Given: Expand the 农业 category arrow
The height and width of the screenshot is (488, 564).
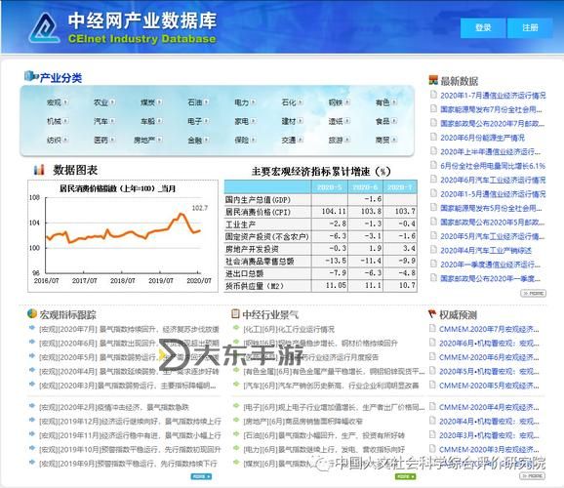Looking at the screenshot, I should point(112,102).
